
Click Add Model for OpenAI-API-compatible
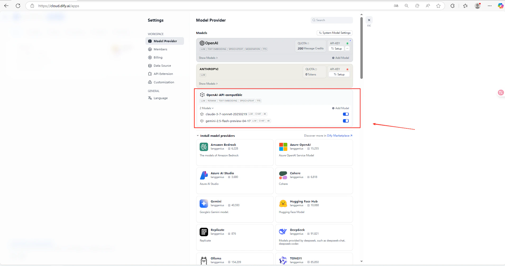click(341, 108)
